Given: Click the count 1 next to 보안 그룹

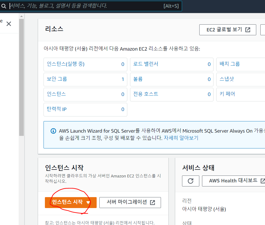Looking at the screenshot, I should pyautogui.click(x=123, y=79).
